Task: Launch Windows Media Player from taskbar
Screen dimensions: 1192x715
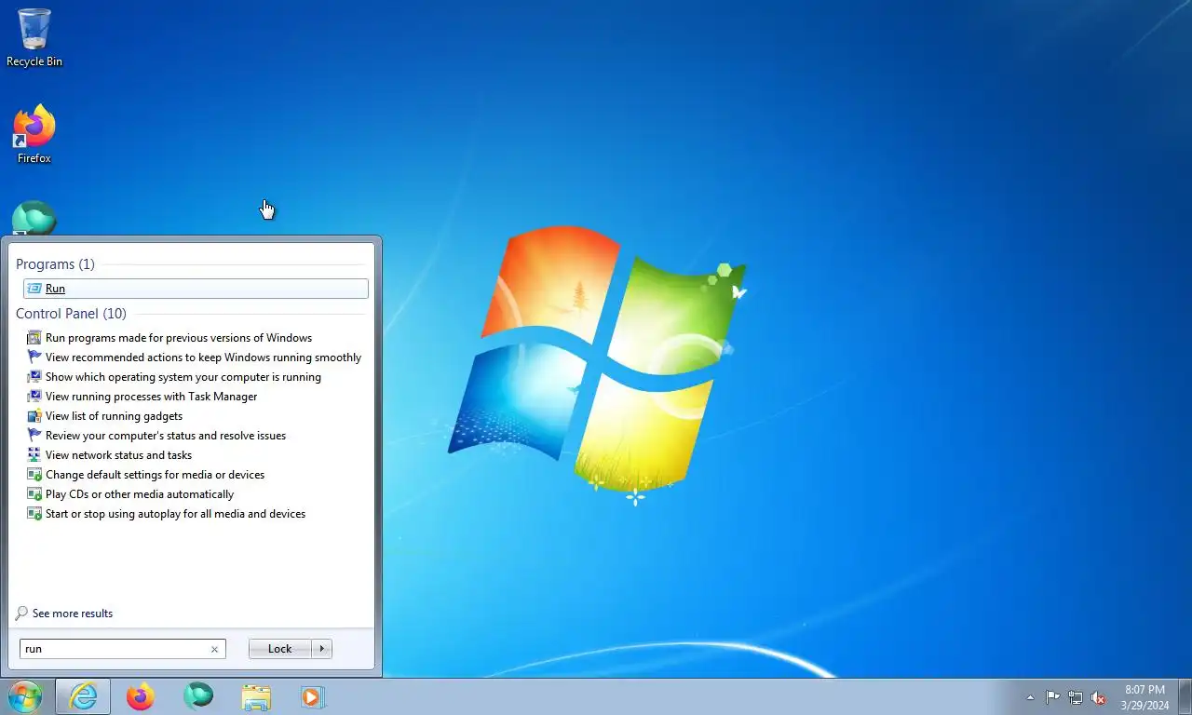Action: [x=313, y=696]
